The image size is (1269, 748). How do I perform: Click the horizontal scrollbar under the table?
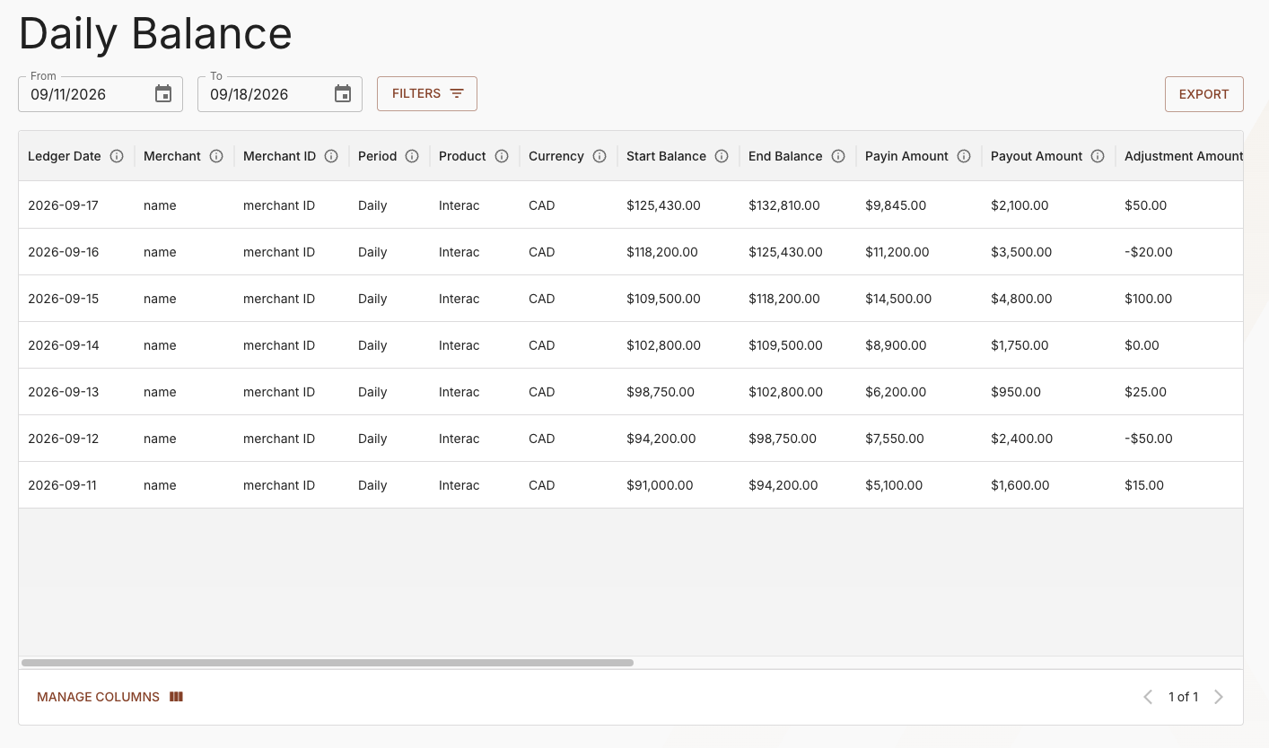click(328, 663)
